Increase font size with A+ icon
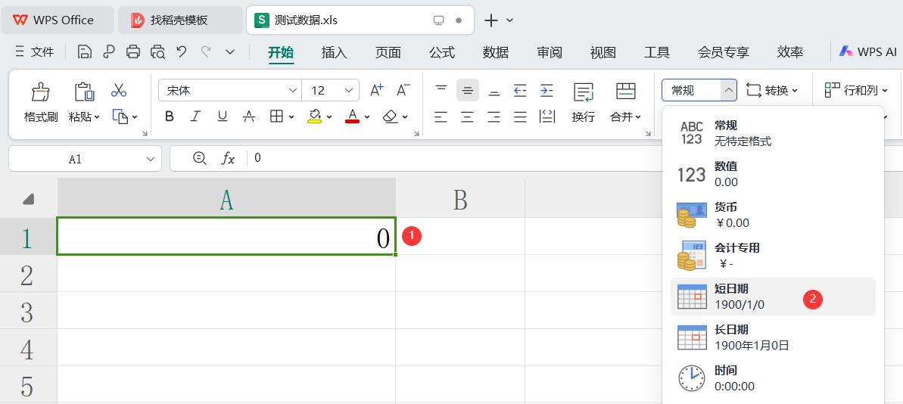 pos(377,90)
